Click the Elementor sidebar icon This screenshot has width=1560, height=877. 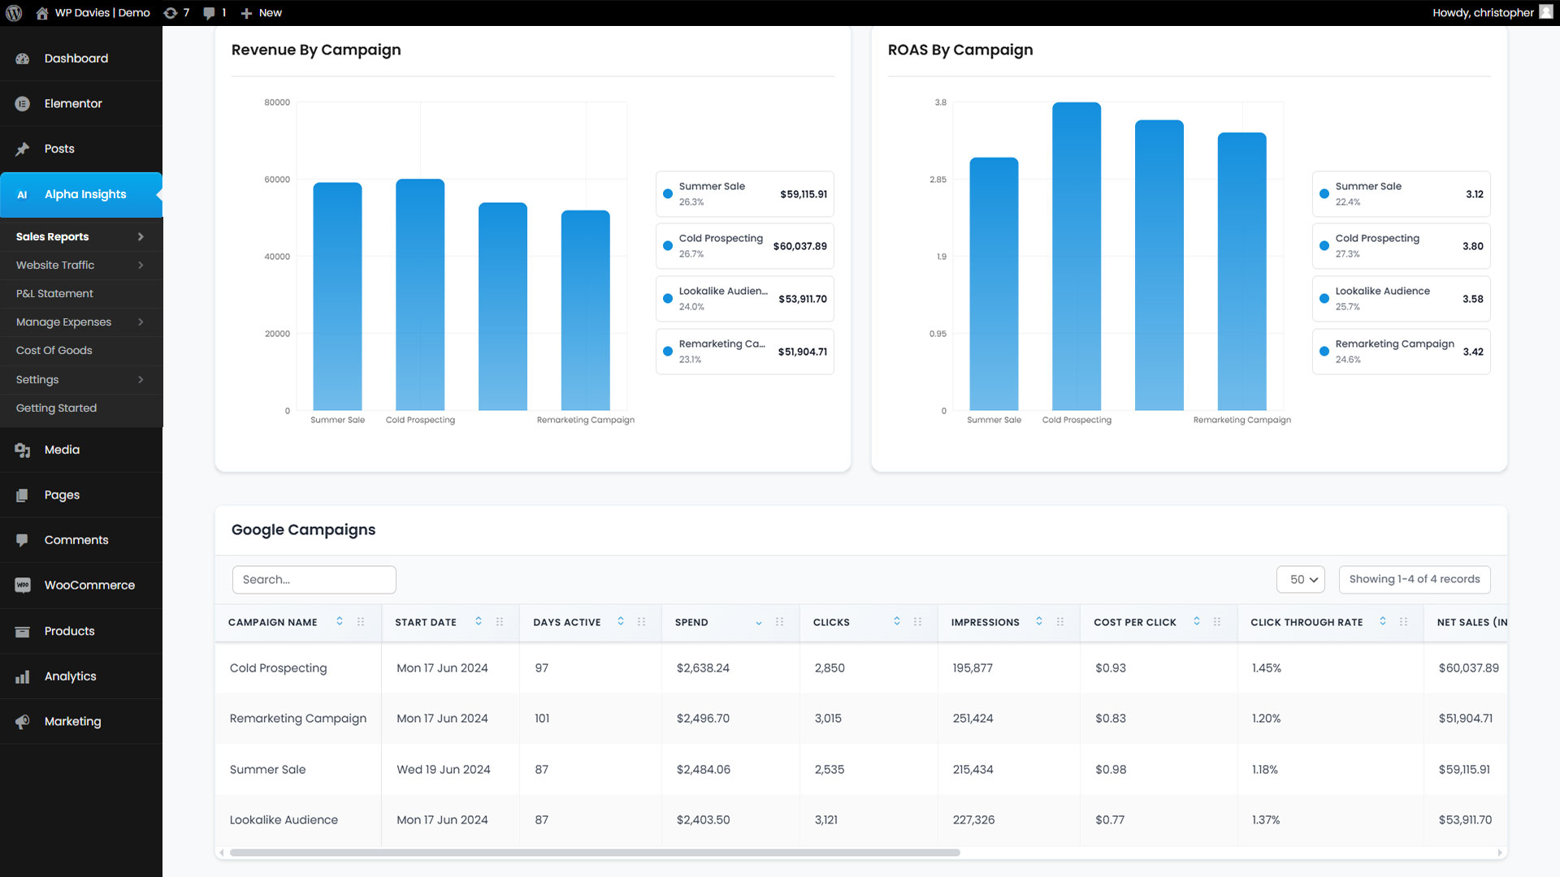pos(22,104)
